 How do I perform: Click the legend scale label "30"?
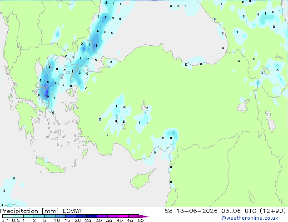(99, 220)
